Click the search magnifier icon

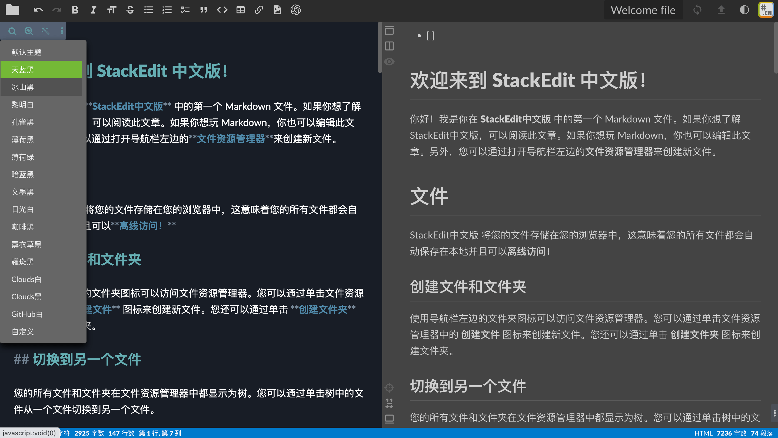click(12, 31)
